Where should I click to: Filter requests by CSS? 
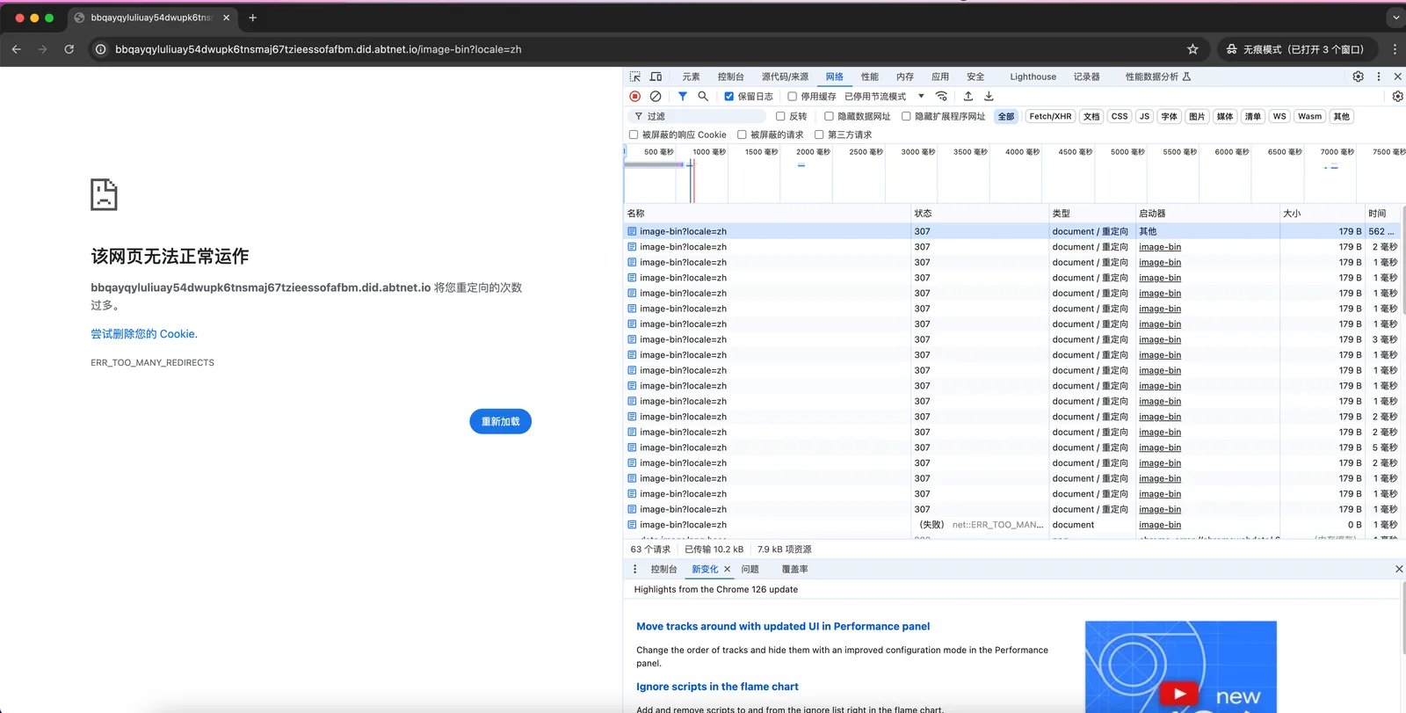(1120, 116)
